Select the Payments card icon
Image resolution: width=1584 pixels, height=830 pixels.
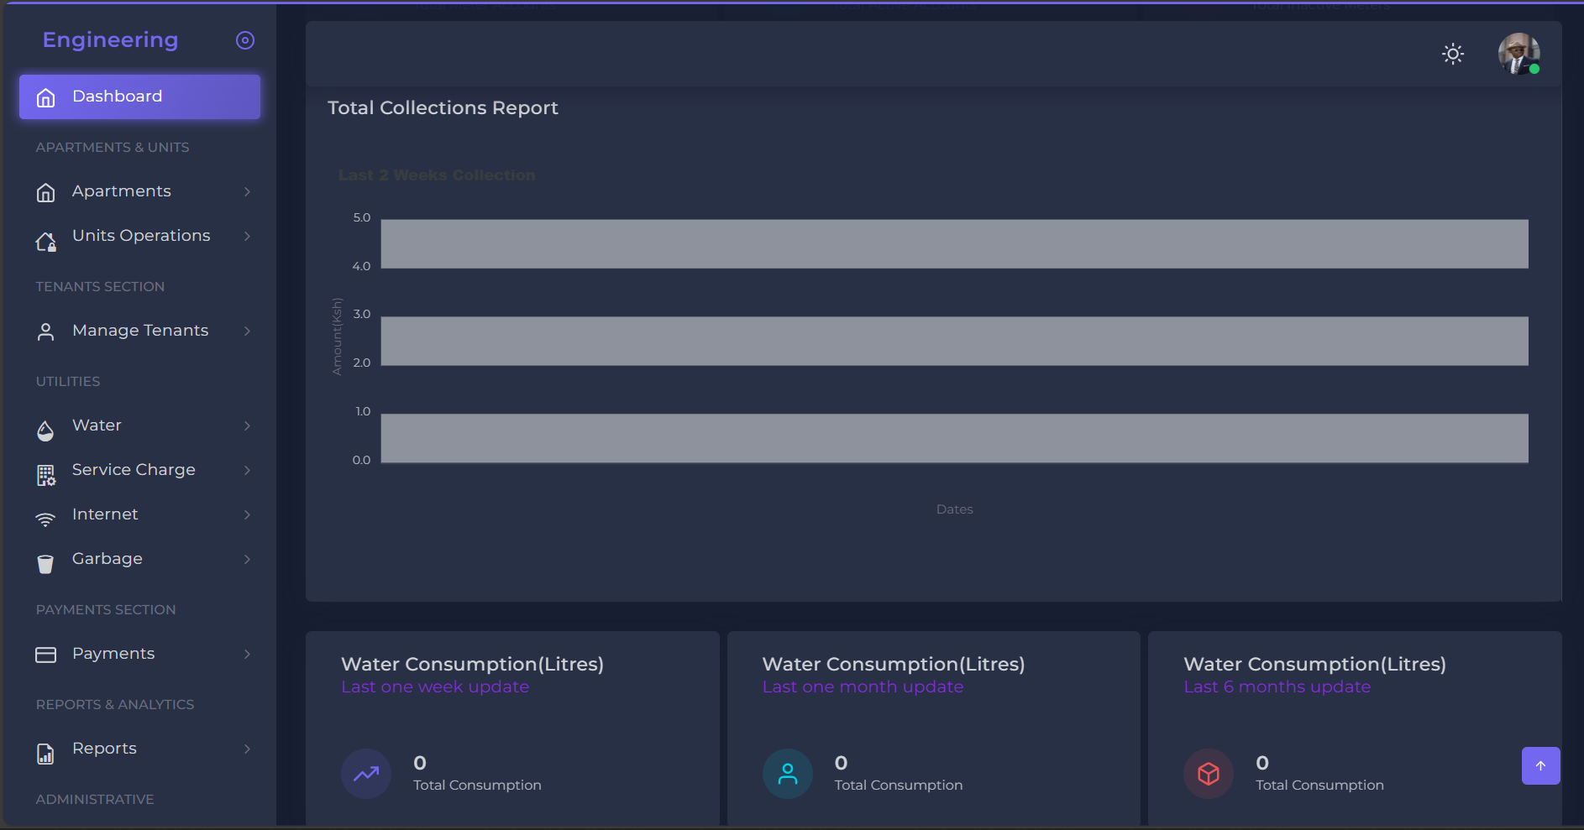(x=45, y=653)
